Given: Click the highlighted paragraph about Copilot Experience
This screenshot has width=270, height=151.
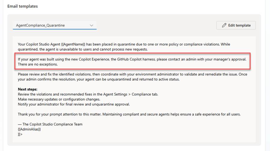Looking at the screenshot, I should (x=132, y=62).
